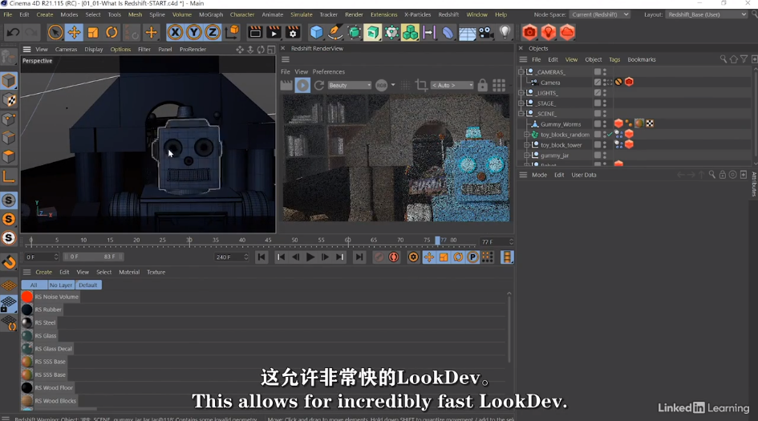
Task: Open the Objects panel Tags menu
Action: (614, 59)
